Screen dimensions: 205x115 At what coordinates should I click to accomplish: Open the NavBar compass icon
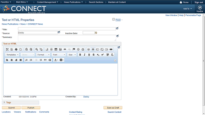[x=200, y=8]
